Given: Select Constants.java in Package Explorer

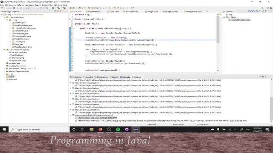Looking at the screenshot, I should [21, 31].
